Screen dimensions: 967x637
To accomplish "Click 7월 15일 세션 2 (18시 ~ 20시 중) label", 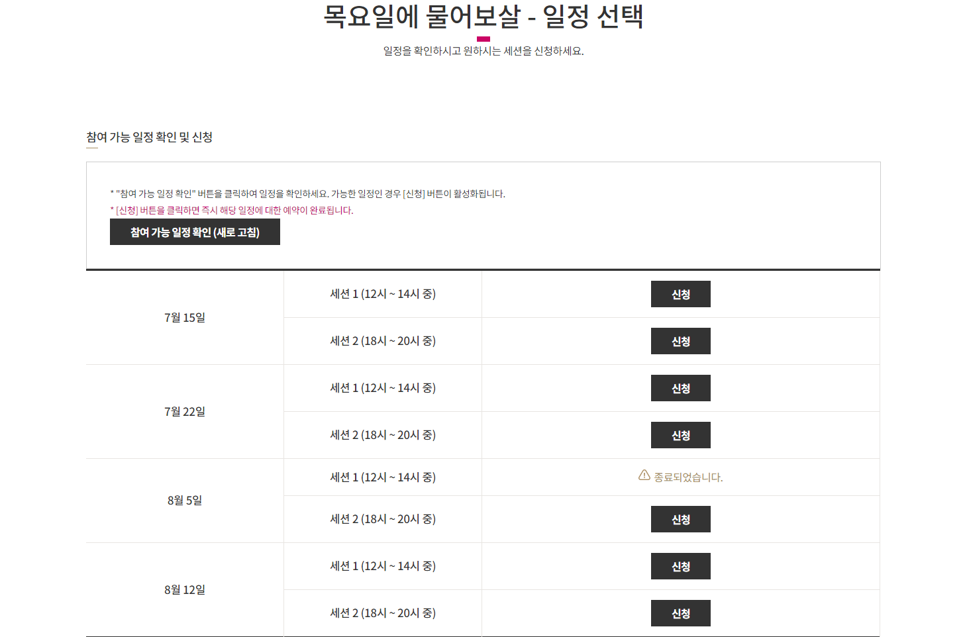I will click(383, 341).
